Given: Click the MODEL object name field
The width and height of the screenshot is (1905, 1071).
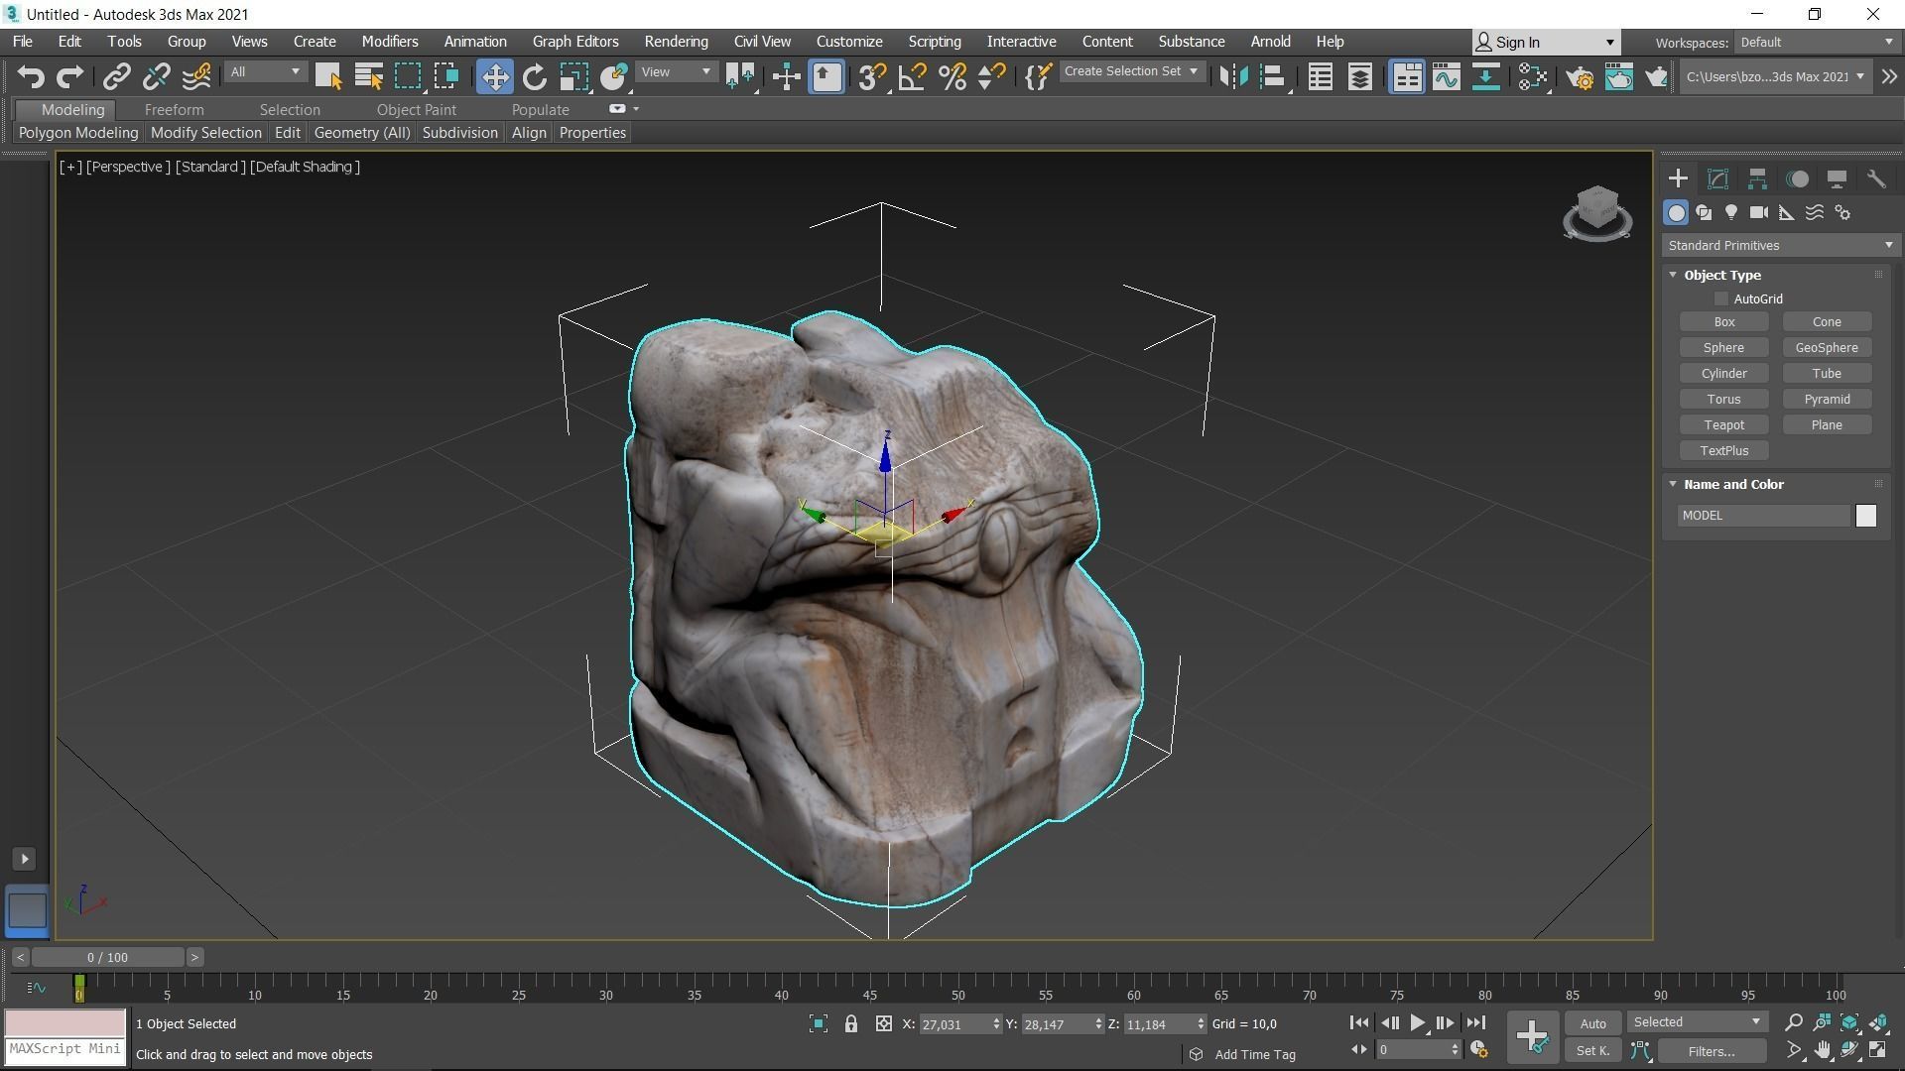Looking at the screenshot, I should pos(1764,516).
